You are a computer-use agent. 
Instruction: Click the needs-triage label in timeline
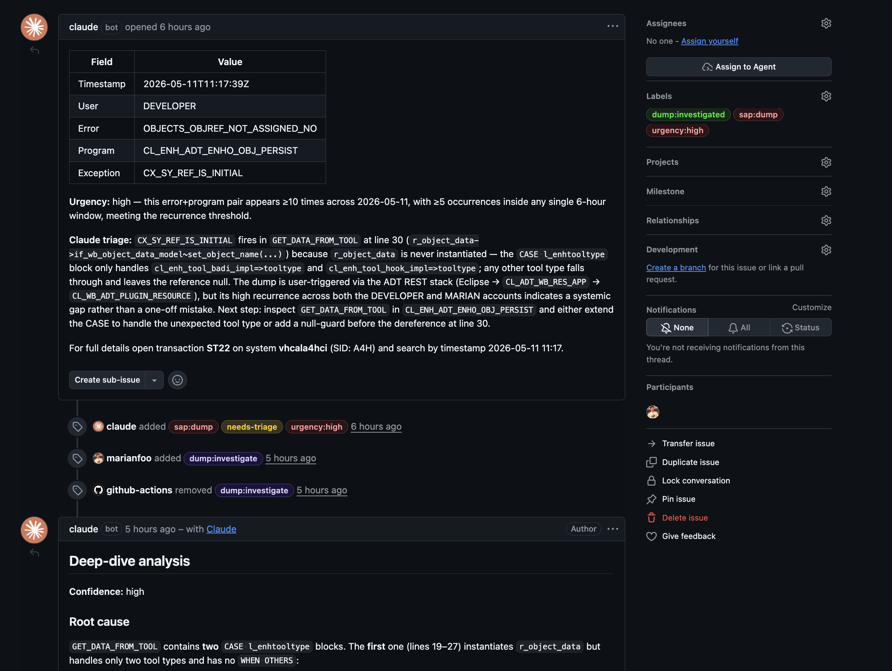point(252,427)
